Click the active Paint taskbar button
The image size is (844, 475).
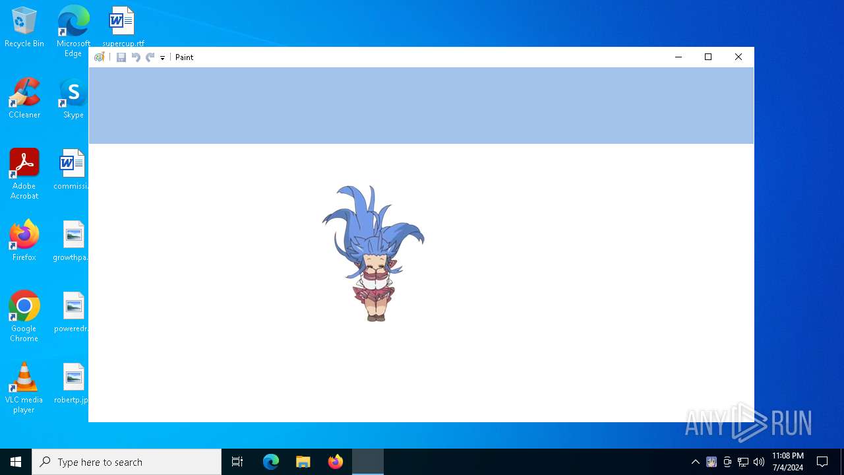tap(368, 462)
